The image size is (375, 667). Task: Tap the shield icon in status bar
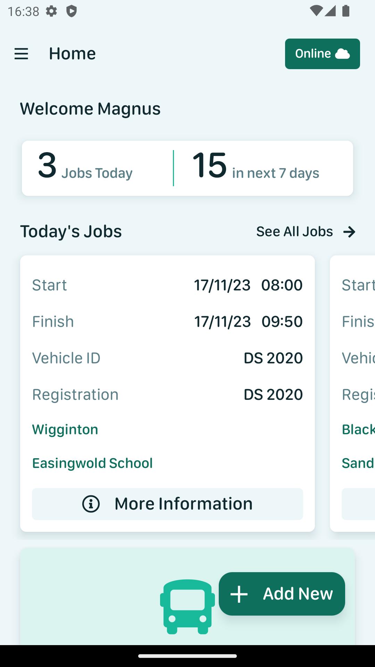point(72,11)
